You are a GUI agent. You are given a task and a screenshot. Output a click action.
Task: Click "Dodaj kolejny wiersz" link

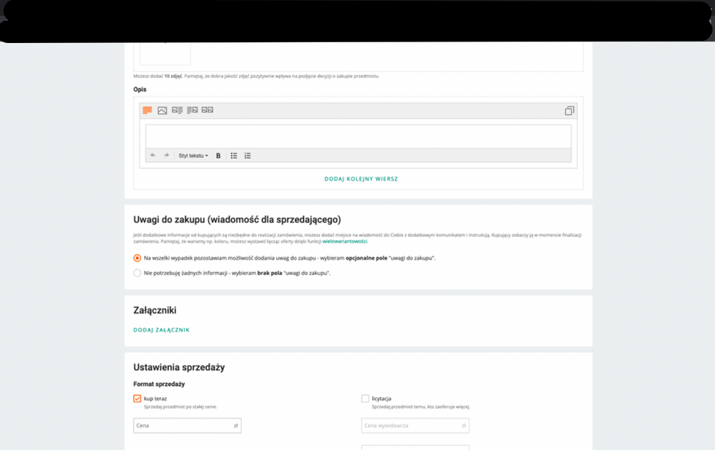point(361,179)
